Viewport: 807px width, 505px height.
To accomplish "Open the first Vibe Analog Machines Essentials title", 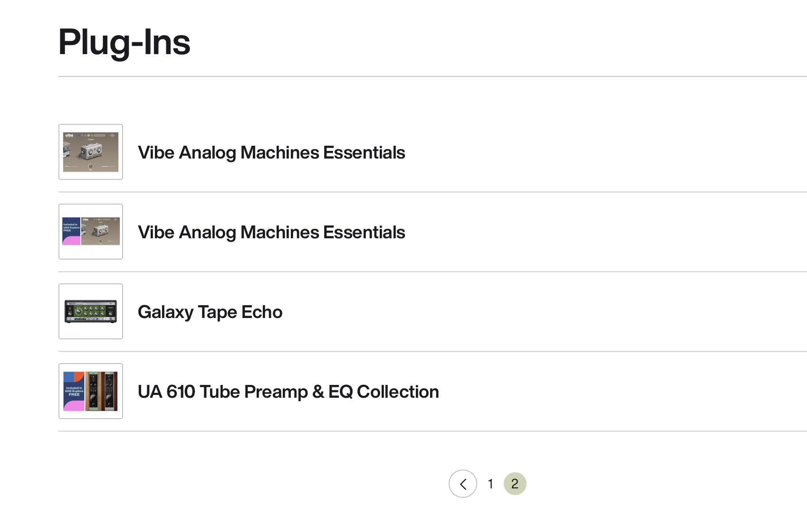I will 271,152.
